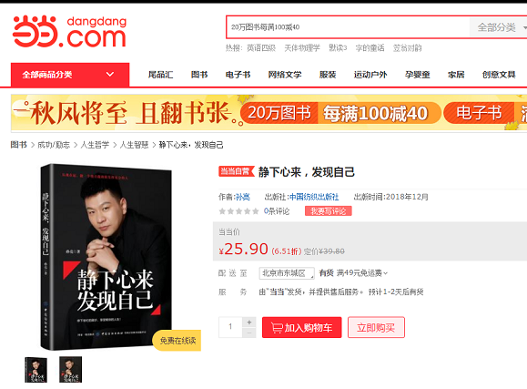Open the 免费在线读 free reading badge

(x=177, y=341)
